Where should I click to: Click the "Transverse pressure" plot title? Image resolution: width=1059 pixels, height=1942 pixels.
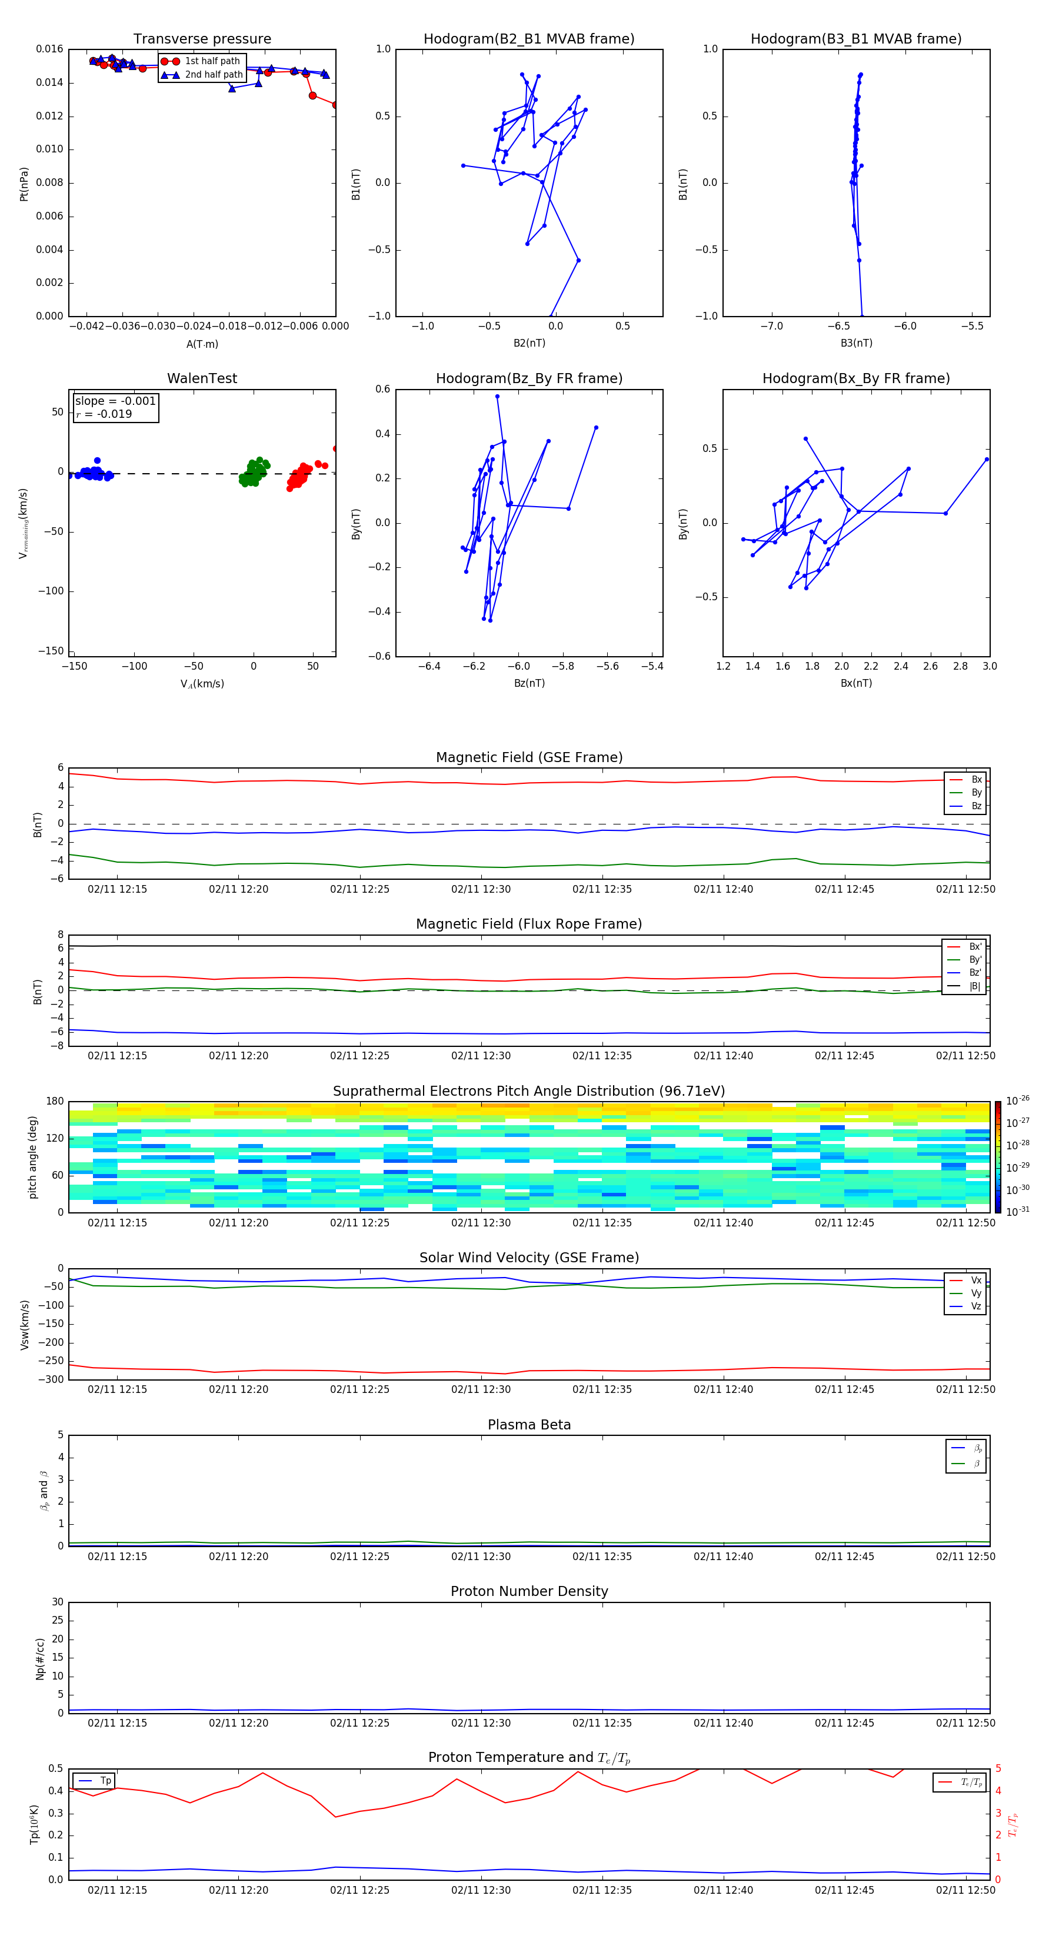point(202,39)
